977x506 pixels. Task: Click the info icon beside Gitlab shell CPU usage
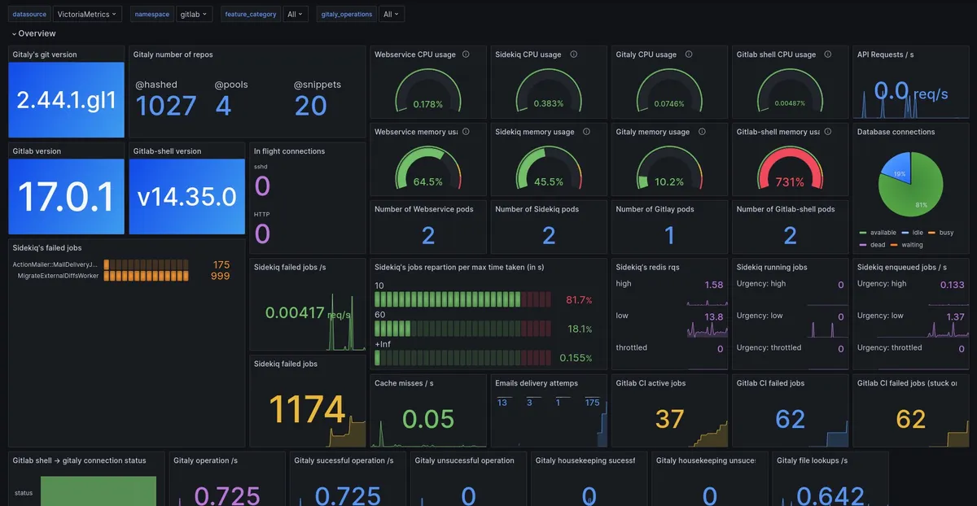pyautogui.click(x=828, y=55)
